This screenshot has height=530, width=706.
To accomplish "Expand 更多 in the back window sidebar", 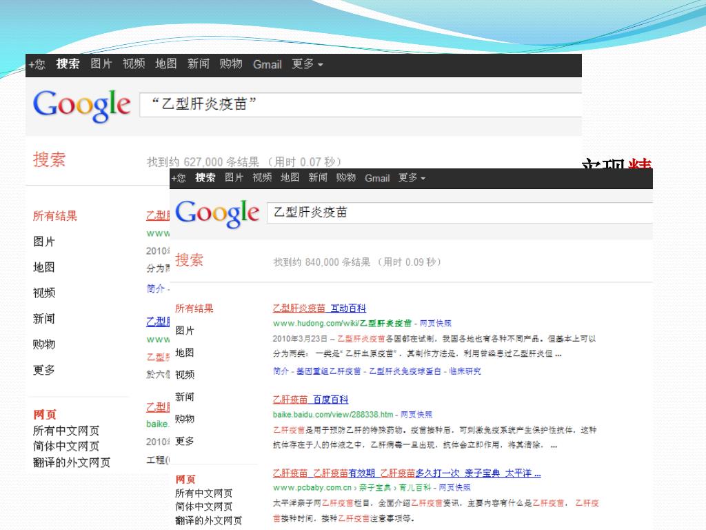I will pos(44,370).
